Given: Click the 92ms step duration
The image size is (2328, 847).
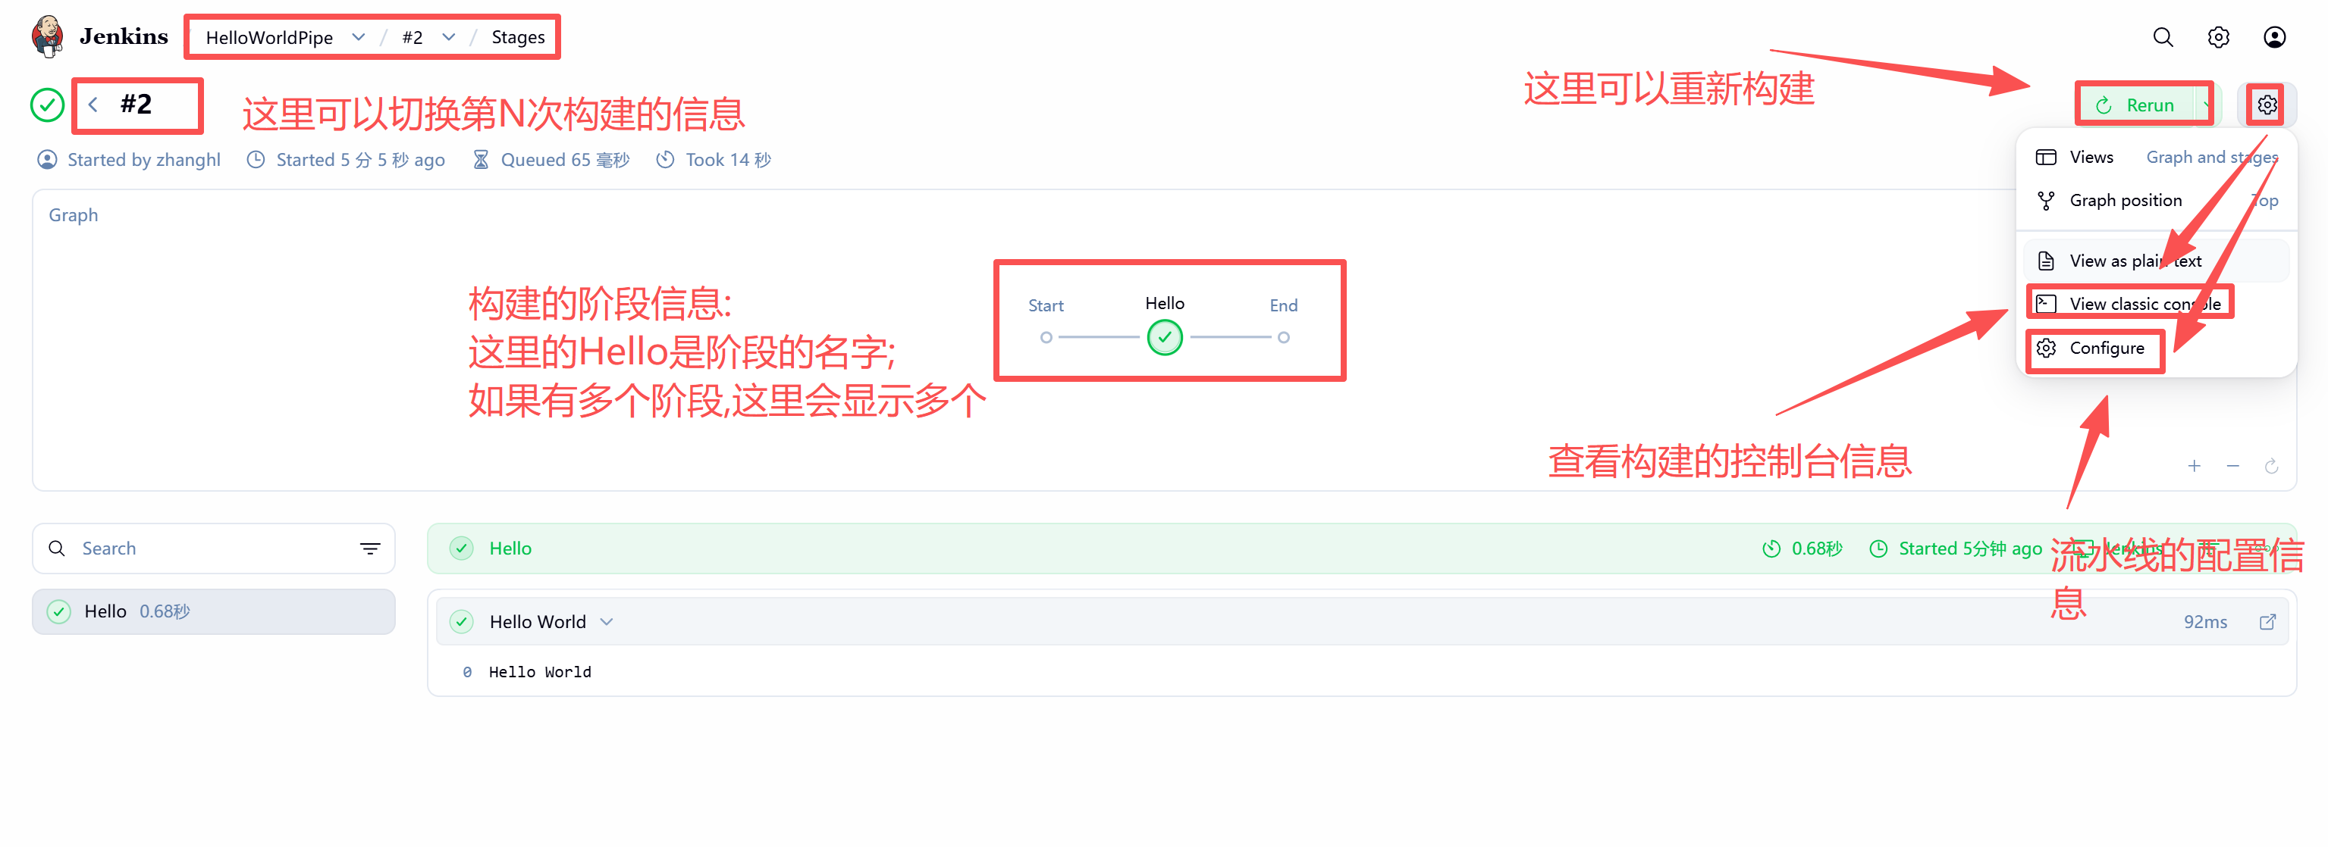Looking at the screenshot, I should point(2205,622).
